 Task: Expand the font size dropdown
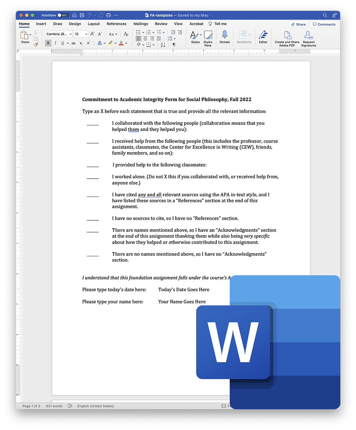click(x=86, y=34)
